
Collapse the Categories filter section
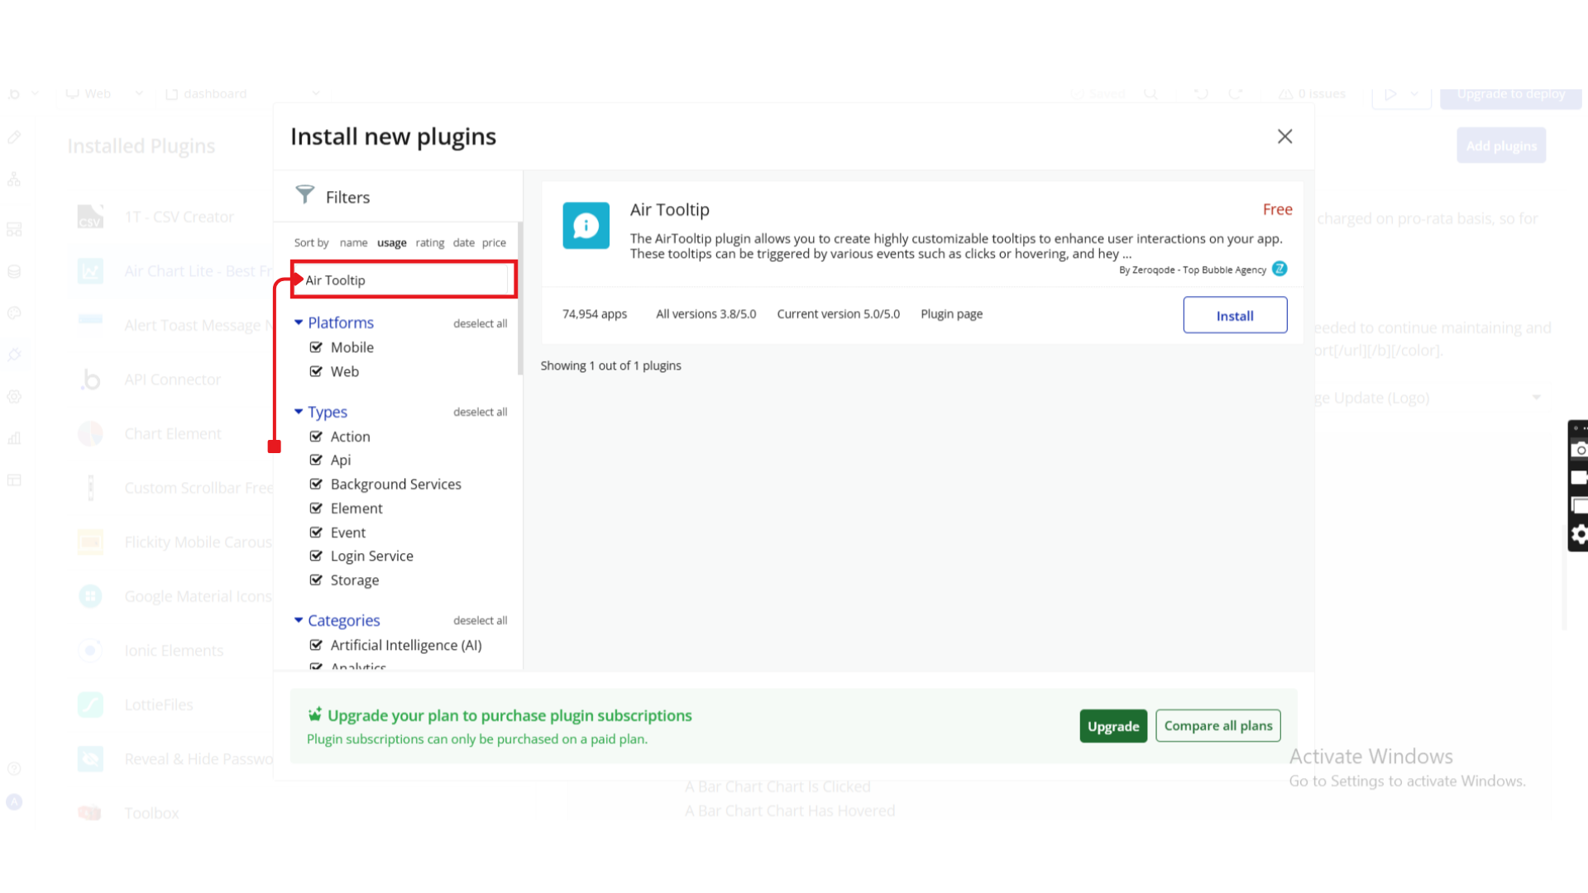point(299,620)
